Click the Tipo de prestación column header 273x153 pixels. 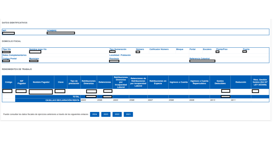pos(74,82)
